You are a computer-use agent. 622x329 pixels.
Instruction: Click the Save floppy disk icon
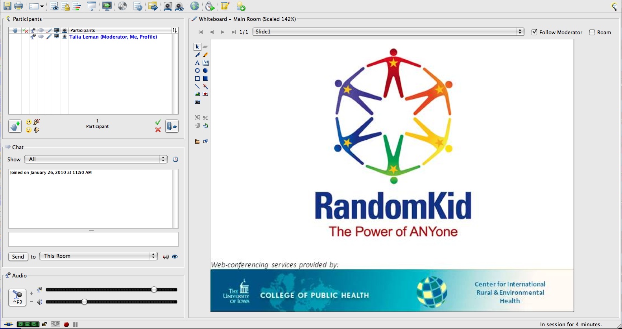pos(7,6)
